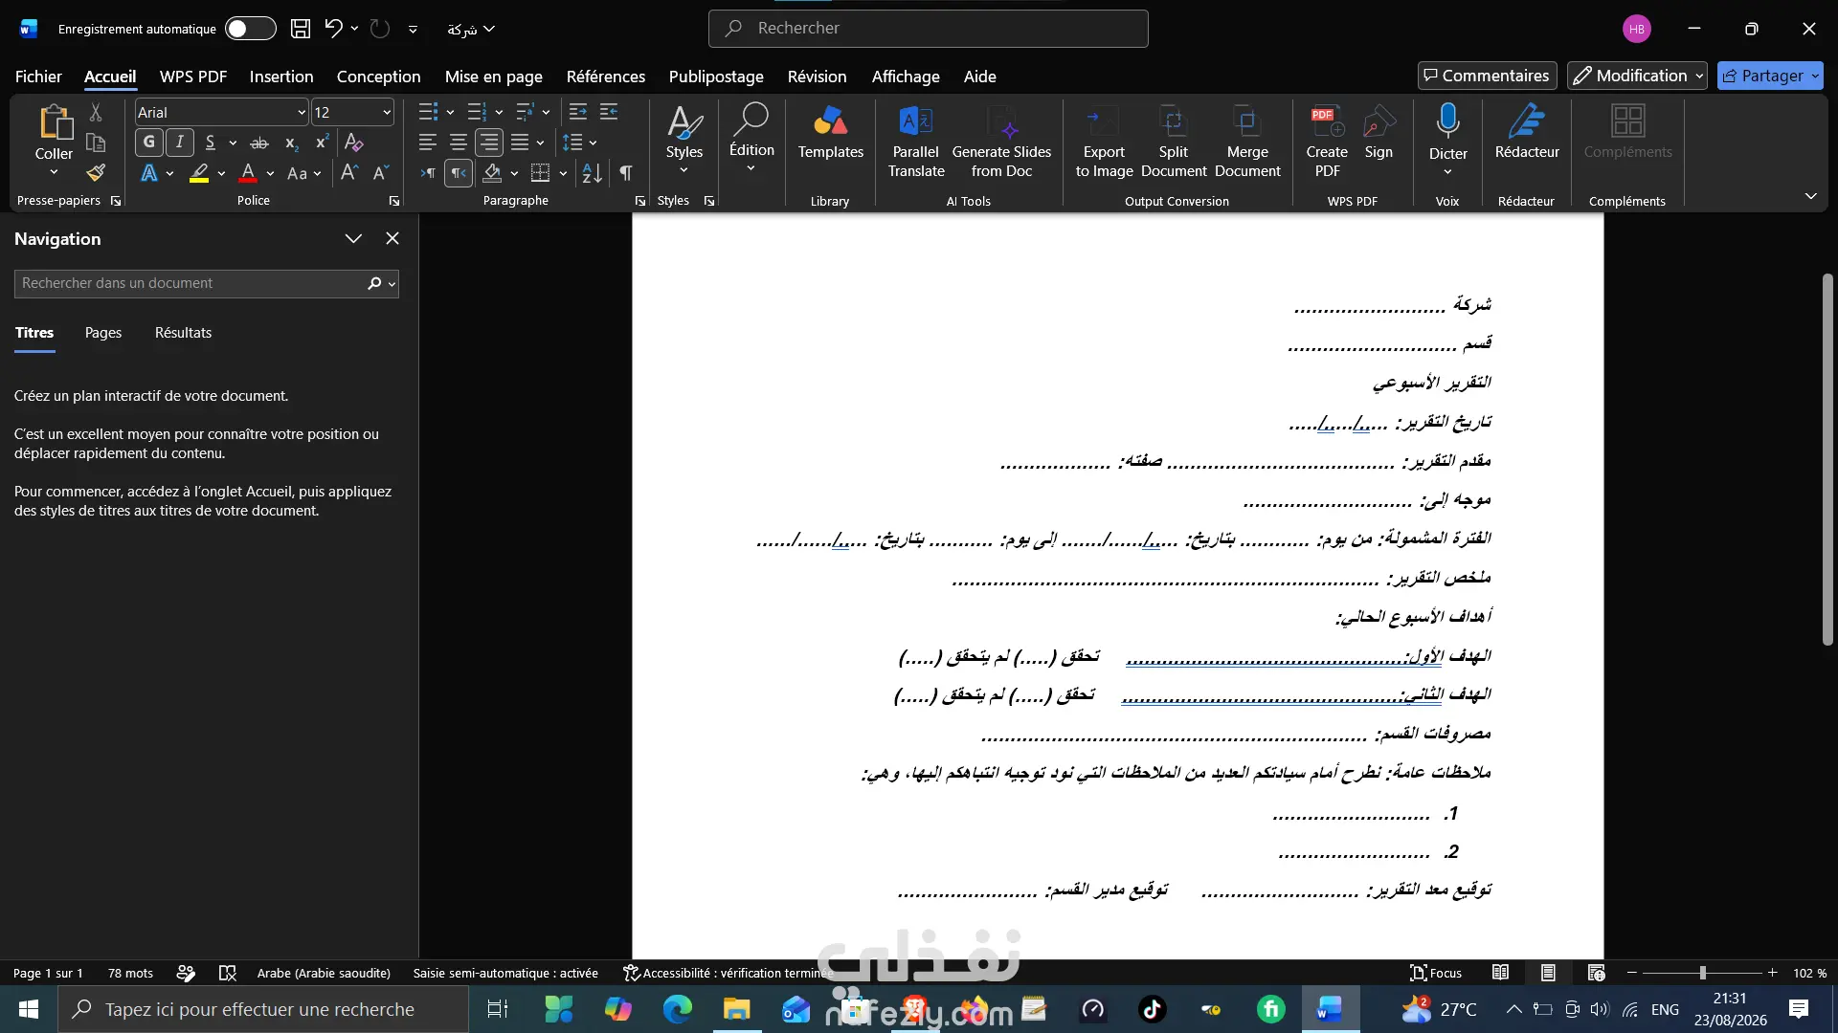Image resolution: width=1838 pixels, height=1033 pixels.
Task: Toggle strikethrough formatting
Action: click(259, 143)
